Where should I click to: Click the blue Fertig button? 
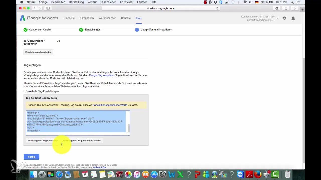pos(31,157)
